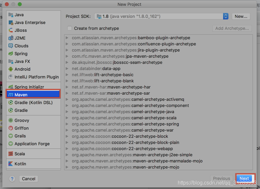The width and height of the screenshot is (260, 189).
Task: Select lift-archetype-blank row text
Action: point(103,81)
